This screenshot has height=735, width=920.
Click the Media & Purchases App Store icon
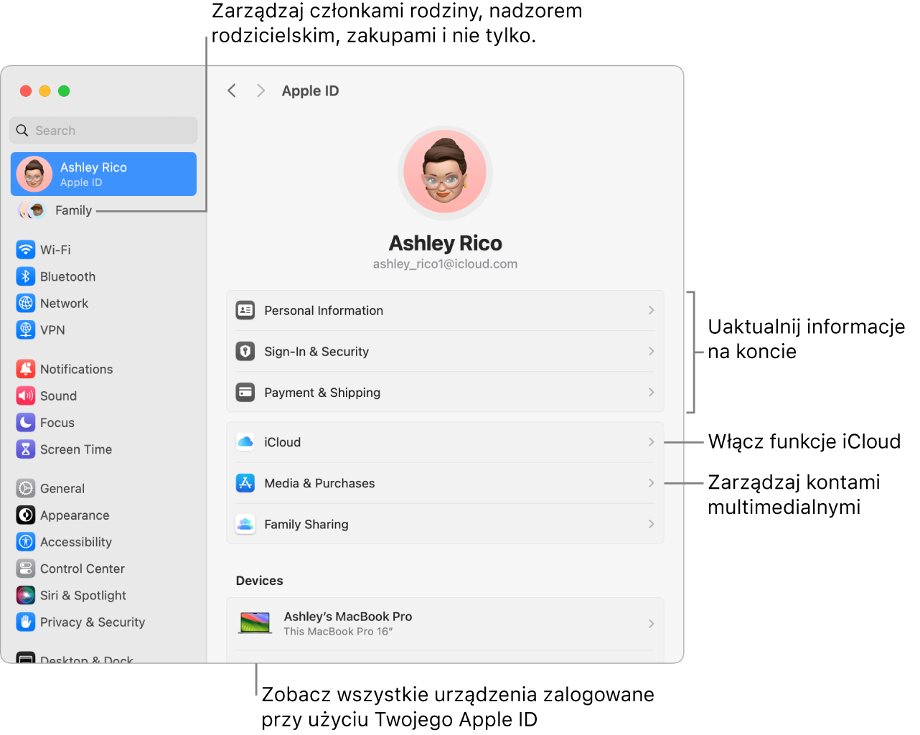point(245,483)
